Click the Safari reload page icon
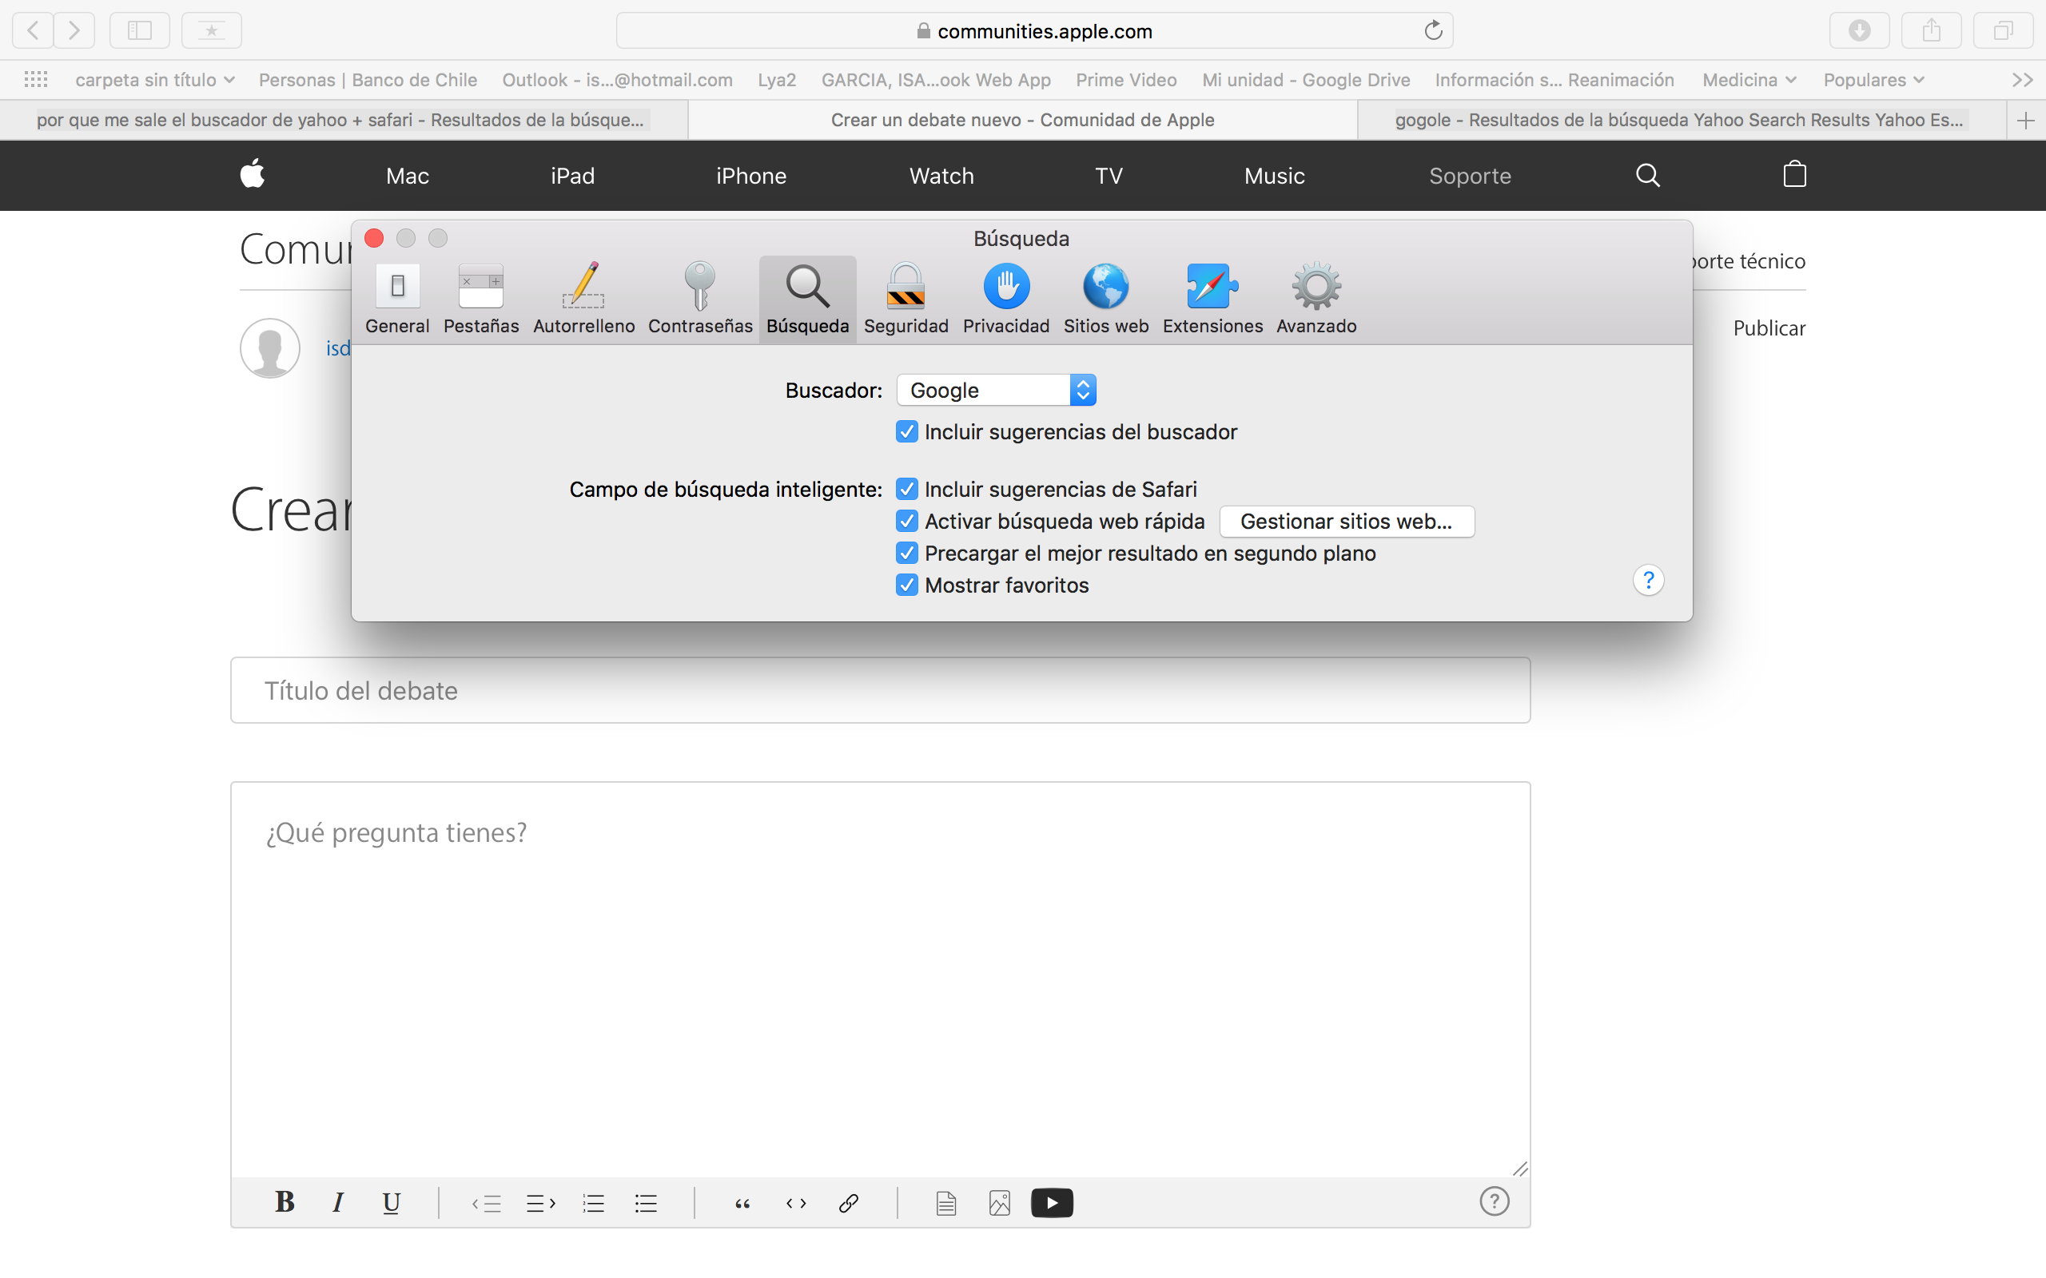Image resolution: width=2046 pixels, height=1278 pixels. coord(1432,31)
